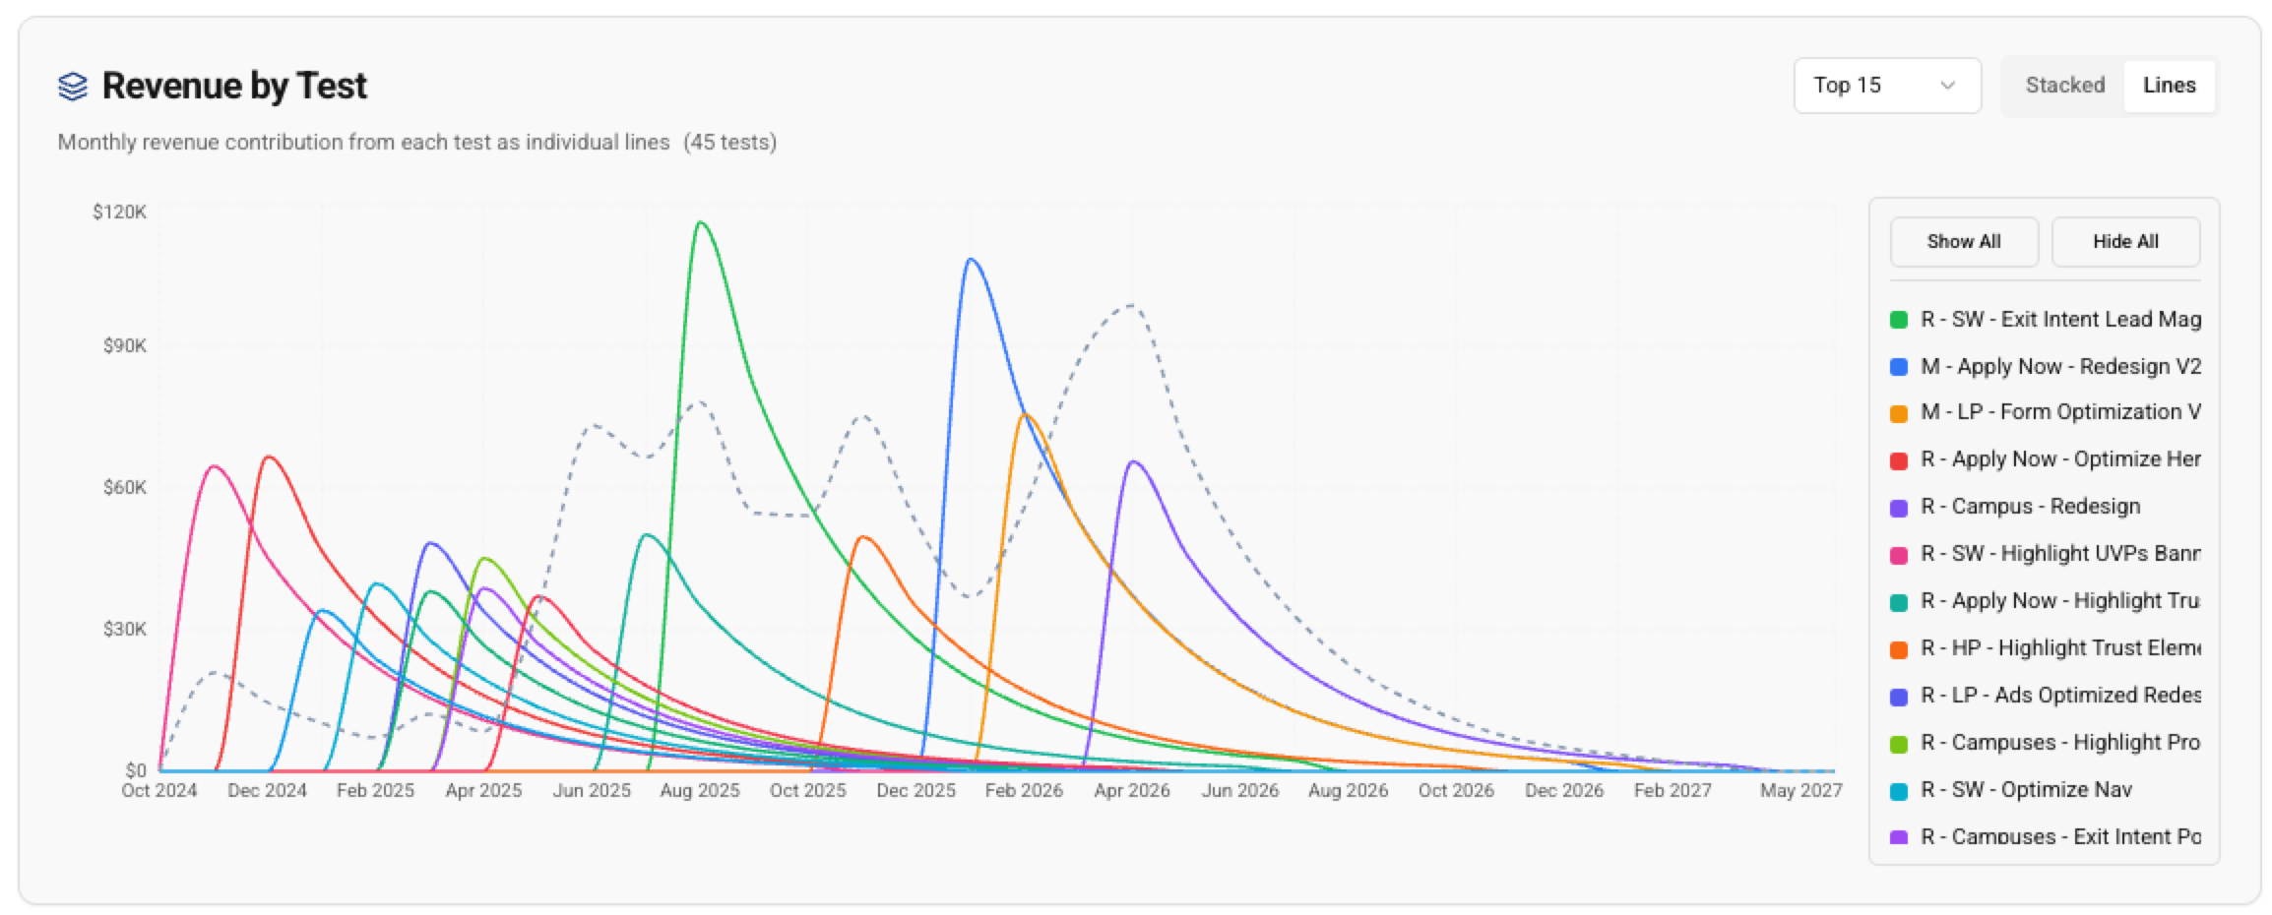Switch to the Lines view
Viewport: 2272px width, 915px height.
click(x=2169, y=86)
